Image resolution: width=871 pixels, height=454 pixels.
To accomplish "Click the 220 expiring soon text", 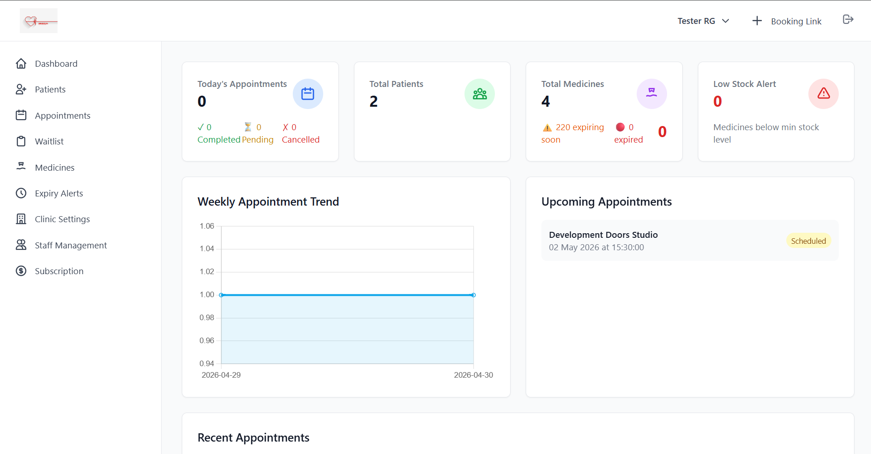I will coord(573,133).
